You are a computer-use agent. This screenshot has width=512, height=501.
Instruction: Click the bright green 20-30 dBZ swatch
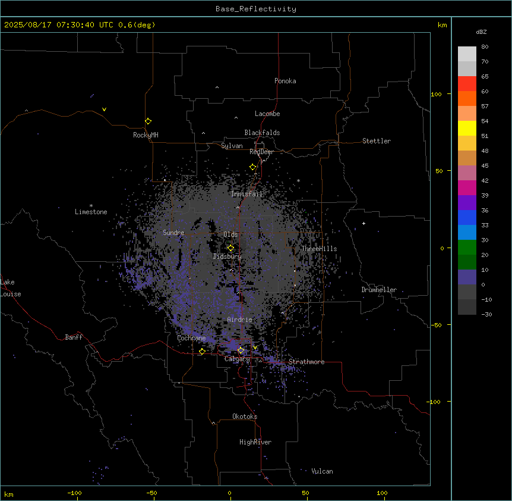(467, 248)
